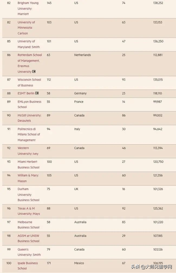Open Brigham Young University: Marriott link
This screenshot has width=176, height=273.
click(28, 8)
